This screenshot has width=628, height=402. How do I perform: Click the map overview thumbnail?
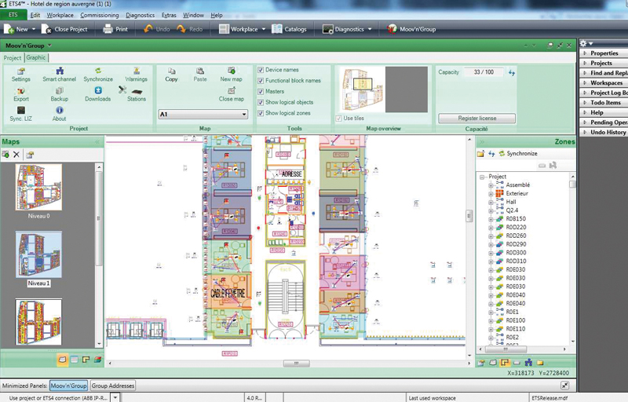click(x=362, y=90)
